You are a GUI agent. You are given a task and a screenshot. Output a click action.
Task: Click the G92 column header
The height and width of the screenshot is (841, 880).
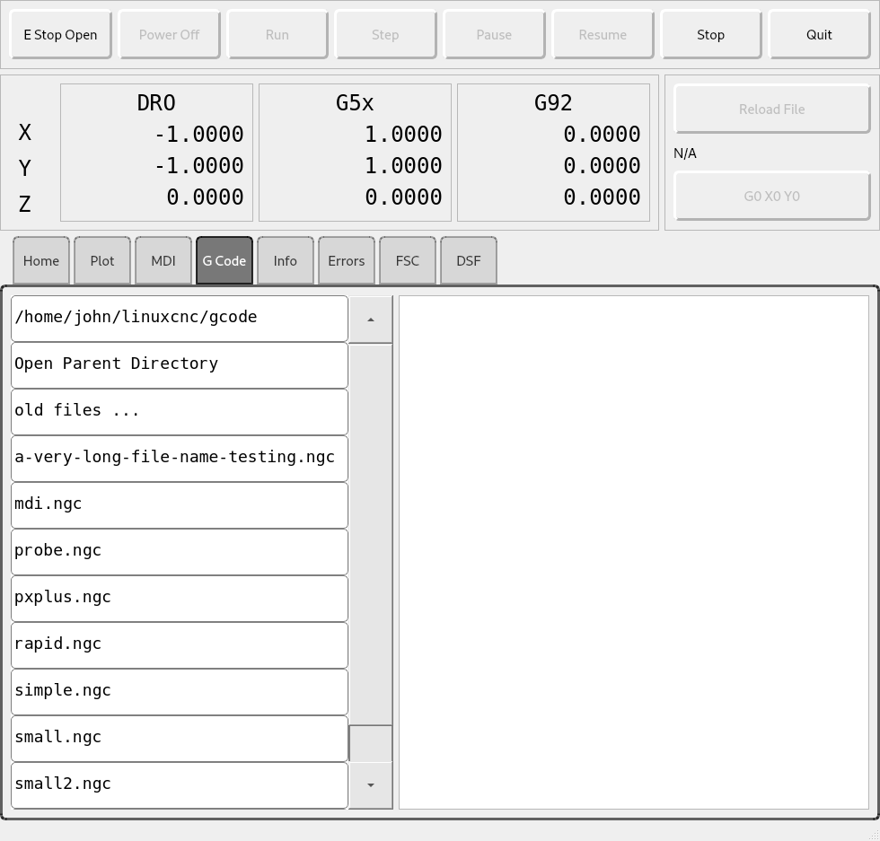click(x=553, y=103)
